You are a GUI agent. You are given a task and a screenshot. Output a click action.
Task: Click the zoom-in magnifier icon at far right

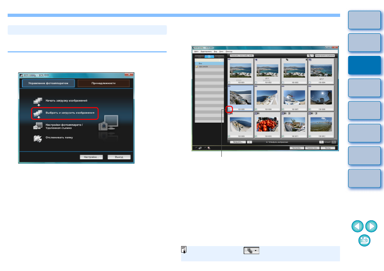click(x=334, y=142)
